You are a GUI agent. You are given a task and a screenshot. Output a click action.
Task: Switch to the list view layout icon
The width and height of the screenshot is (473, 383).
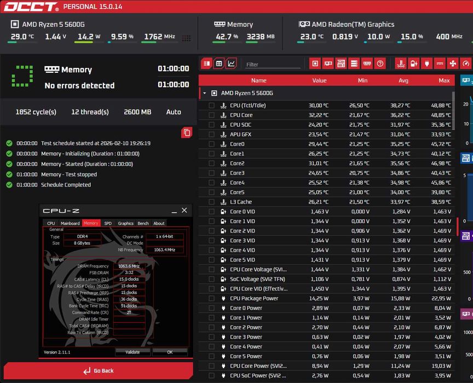tap(206, 63)
